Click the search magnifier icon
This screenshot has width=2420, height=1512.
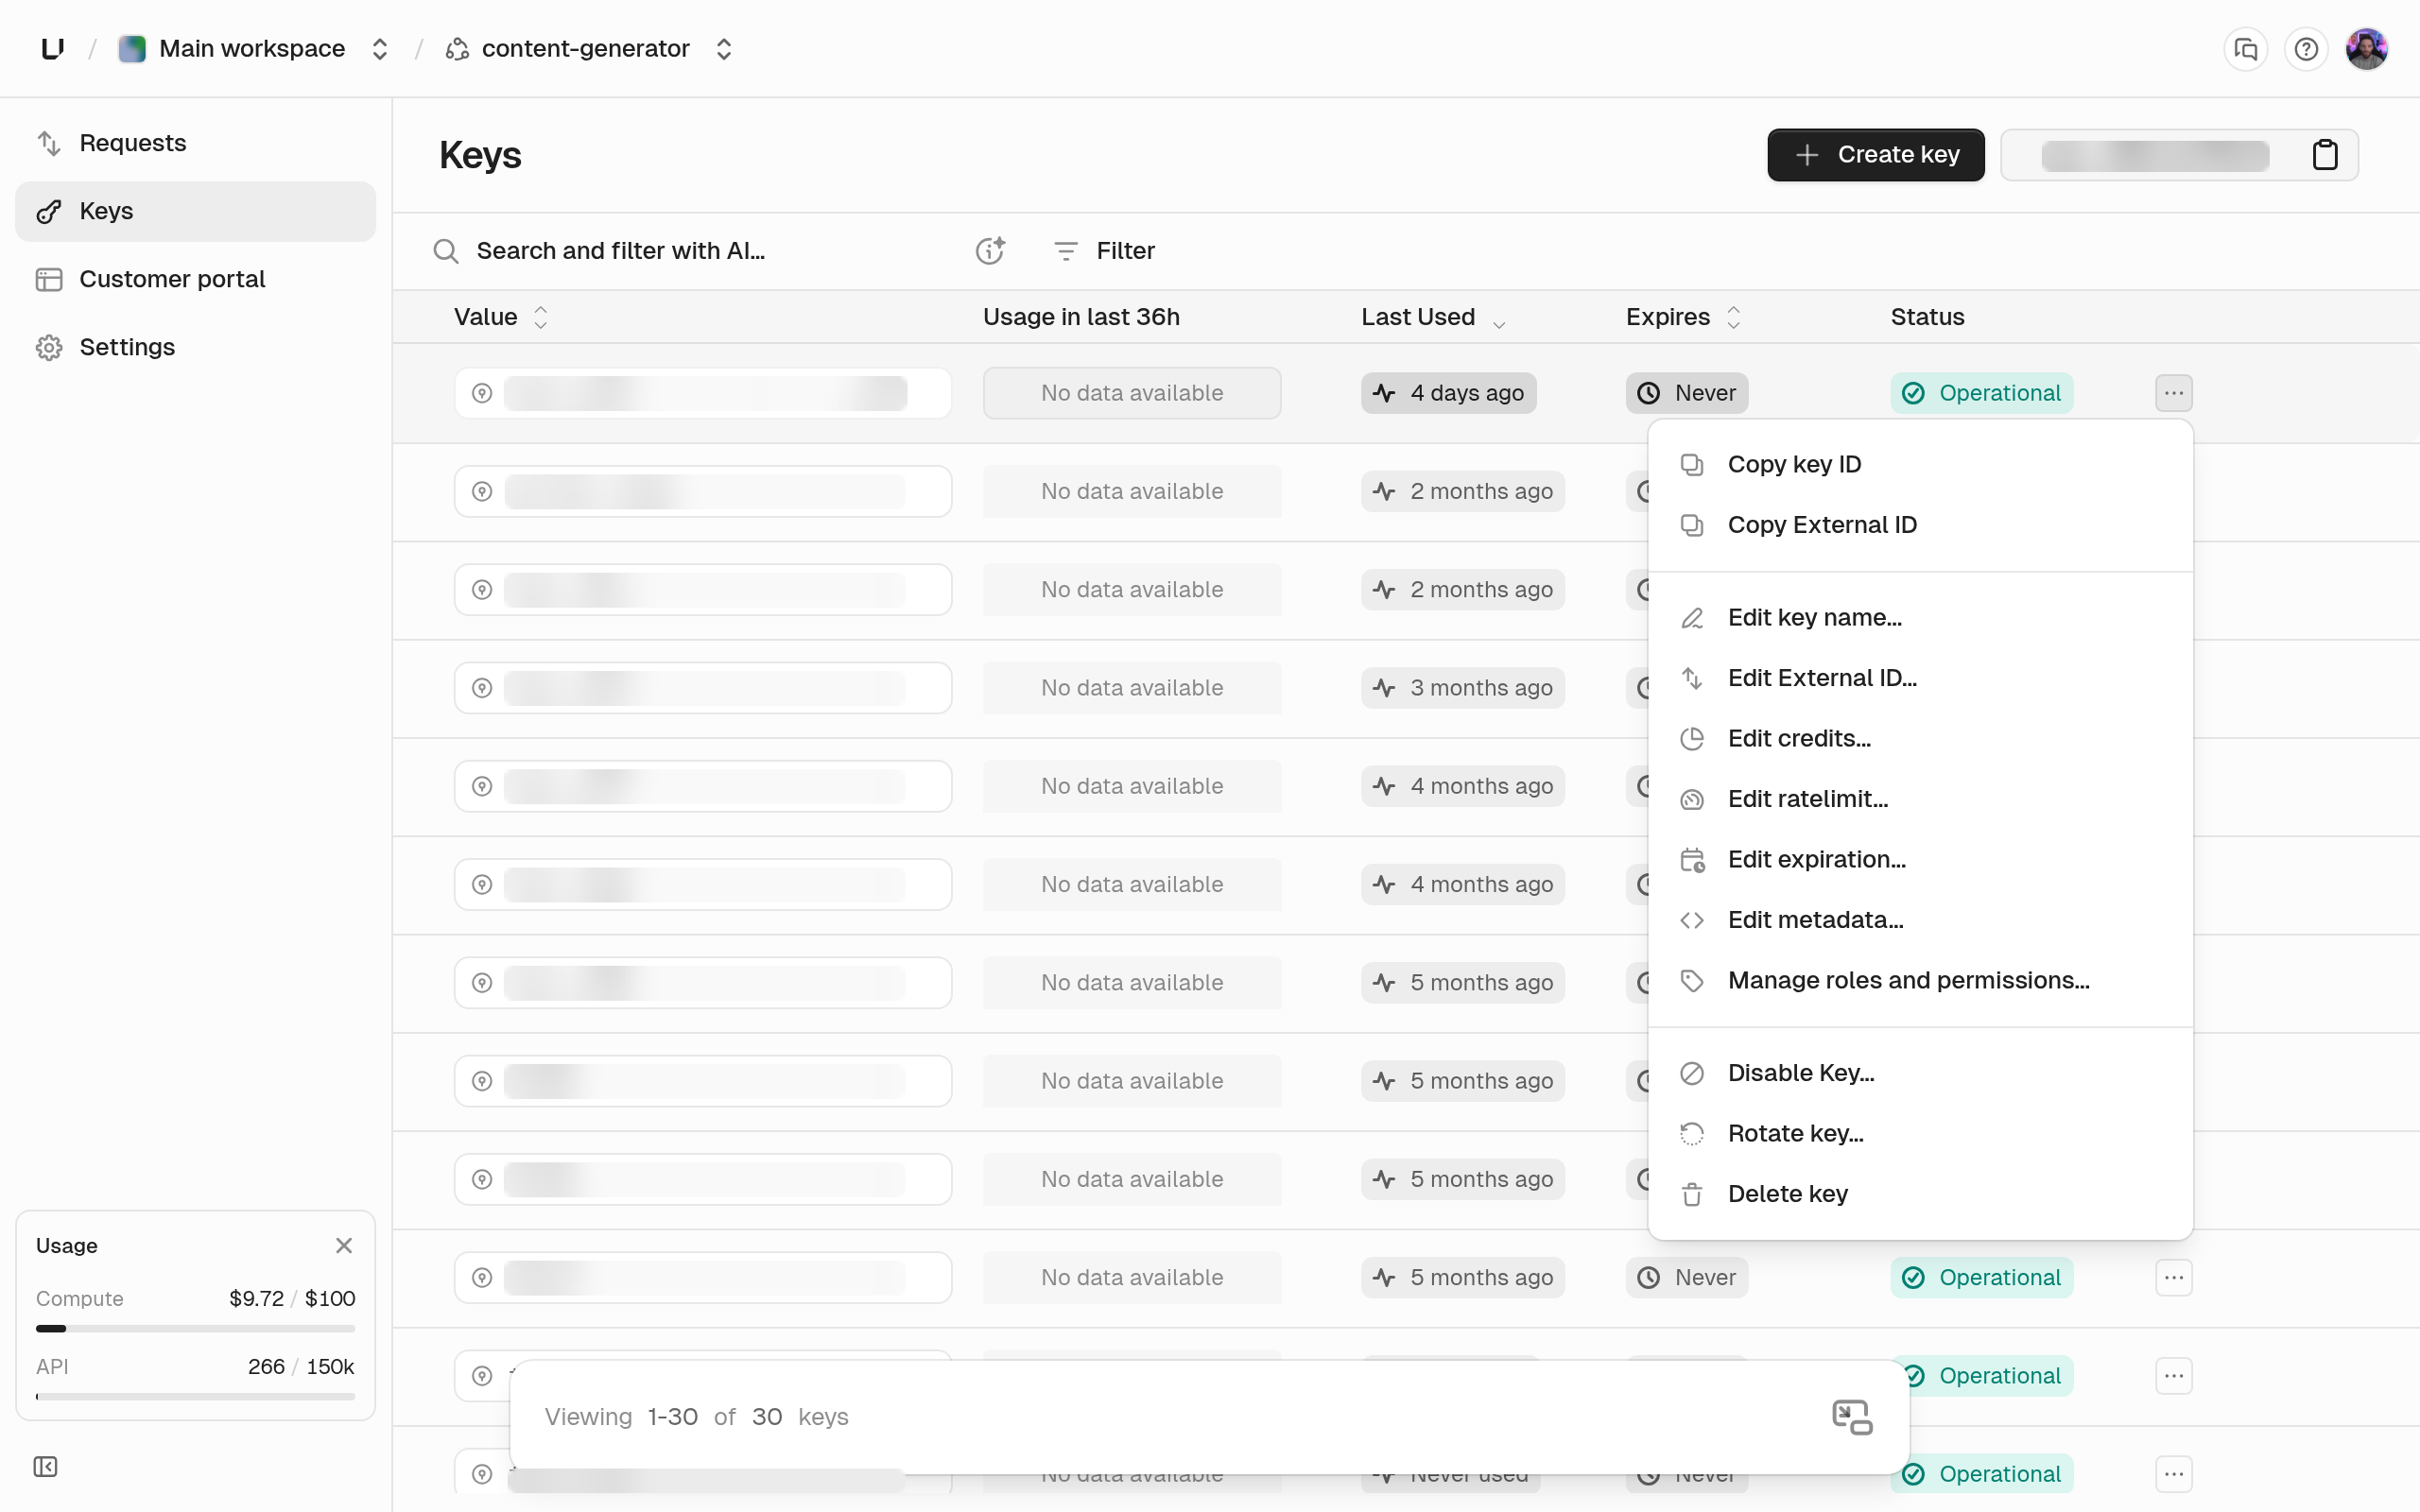click(446, 251)
